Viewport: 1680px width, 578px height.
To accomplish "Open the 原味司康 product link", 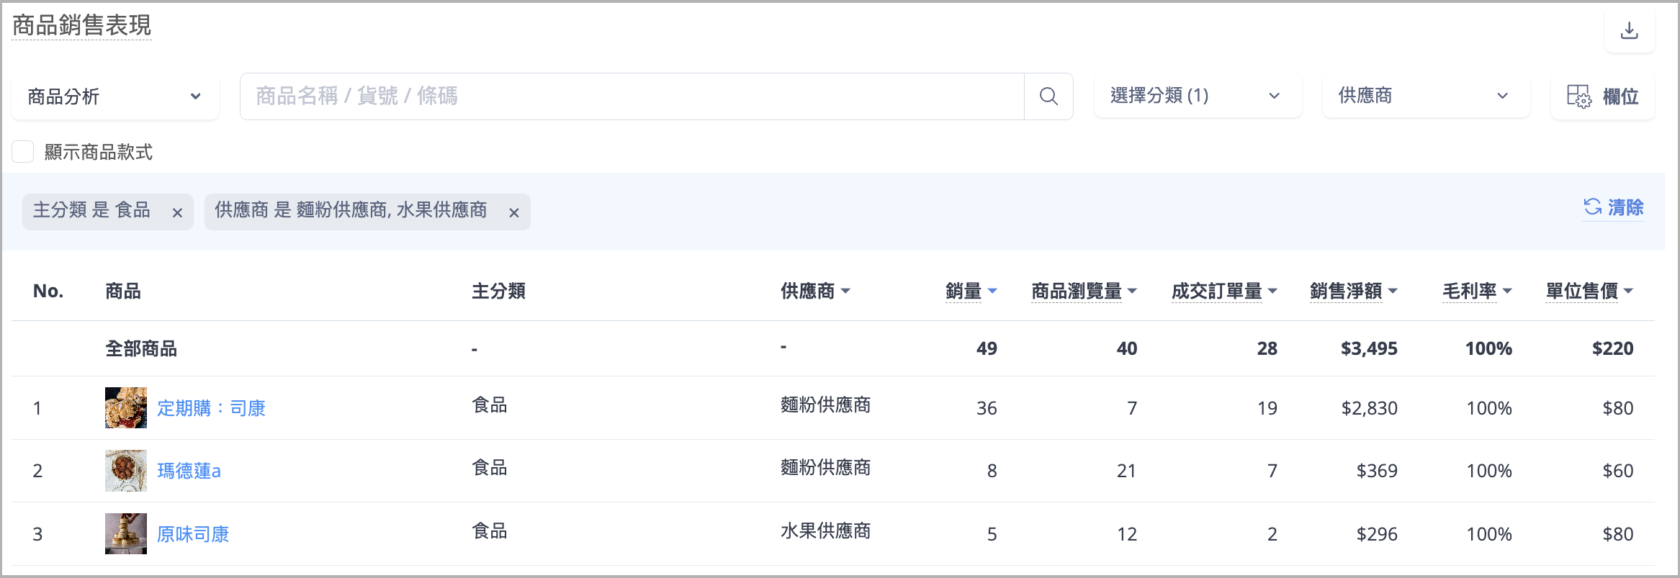I will point(193,534).
